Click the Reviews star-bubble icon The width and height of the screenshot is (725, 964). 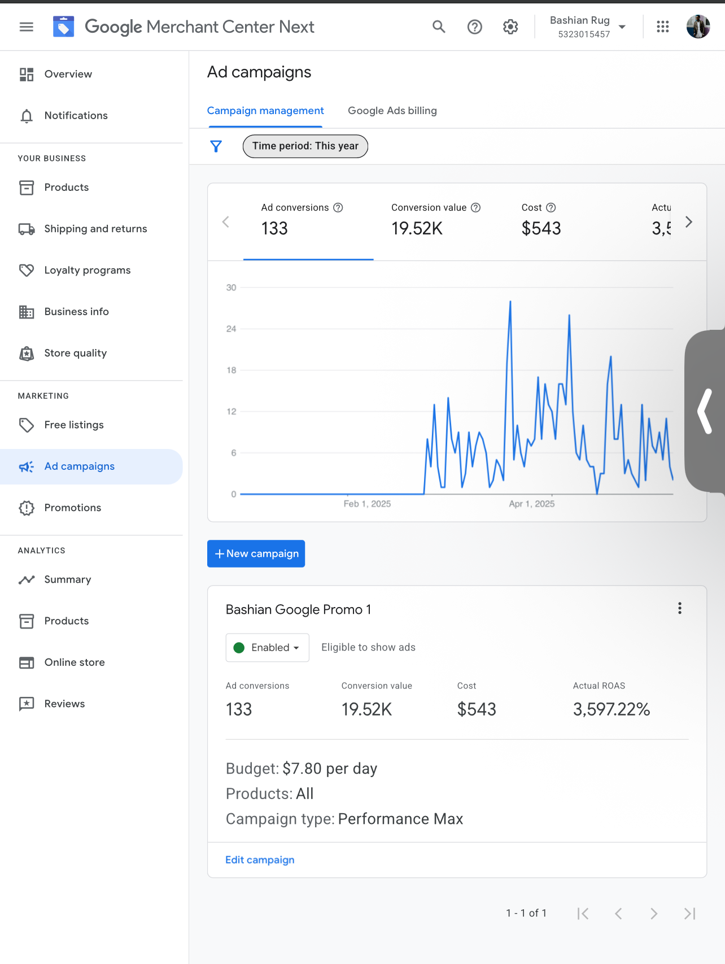click(27, 704)
